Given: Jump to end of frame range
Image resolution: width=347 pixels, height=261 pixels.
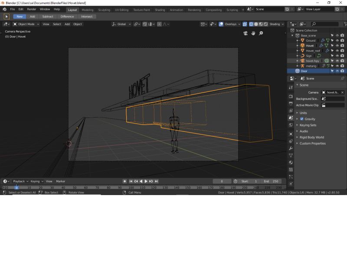Looking at the screenshot, I should (x=156, y=181).
